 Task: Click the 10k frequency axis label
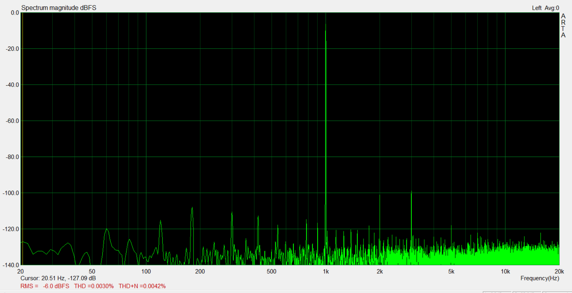click(505, 271)
